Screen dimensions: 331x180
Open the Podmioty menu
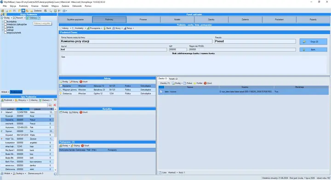pos(23,6)
